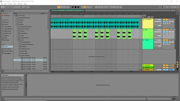Toggle the Metronome button
Screen dimensions: 180x101
click(21, 7)
